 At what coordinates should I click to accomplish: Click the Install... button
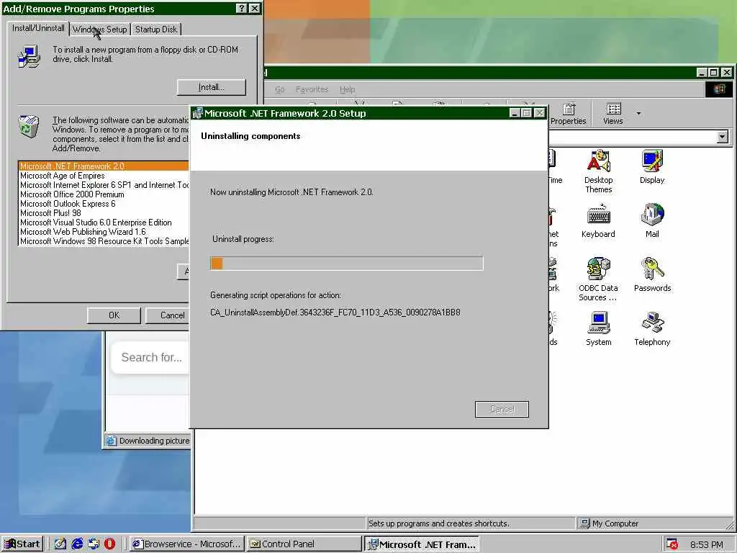point(211,87)
